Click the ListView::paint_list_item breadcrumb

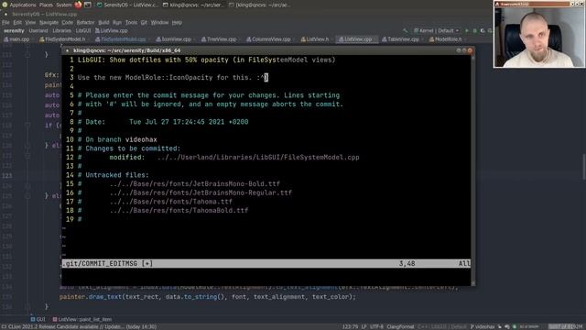(81, 319)
